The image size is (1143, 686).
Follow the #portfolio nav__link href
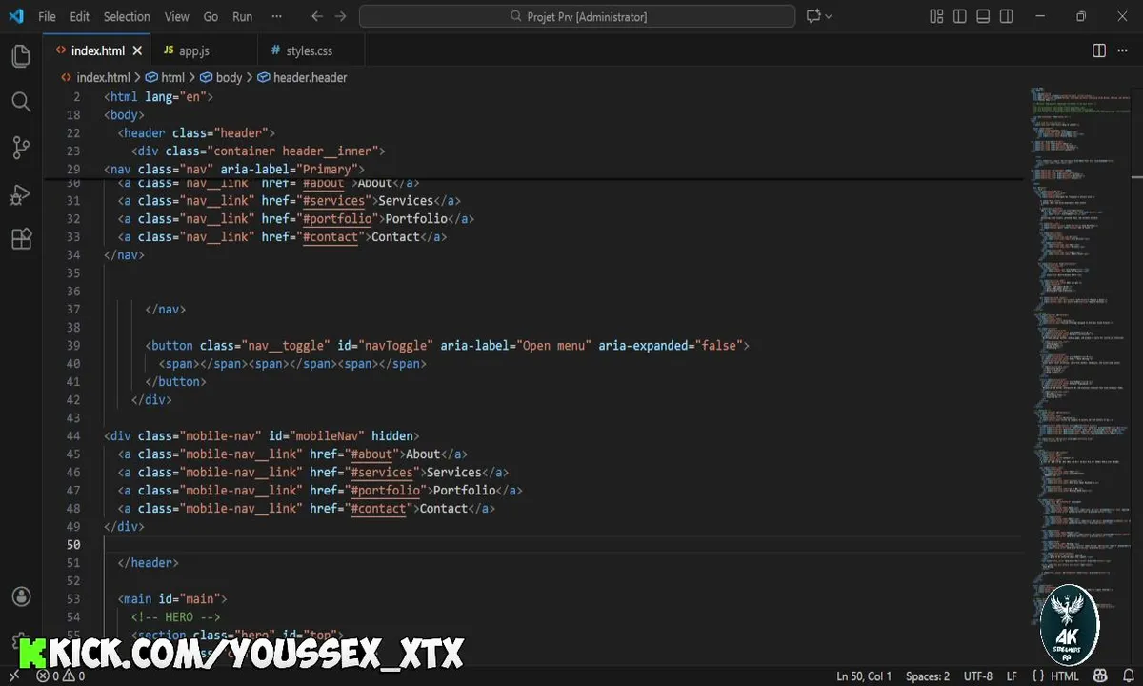point(337,219)
